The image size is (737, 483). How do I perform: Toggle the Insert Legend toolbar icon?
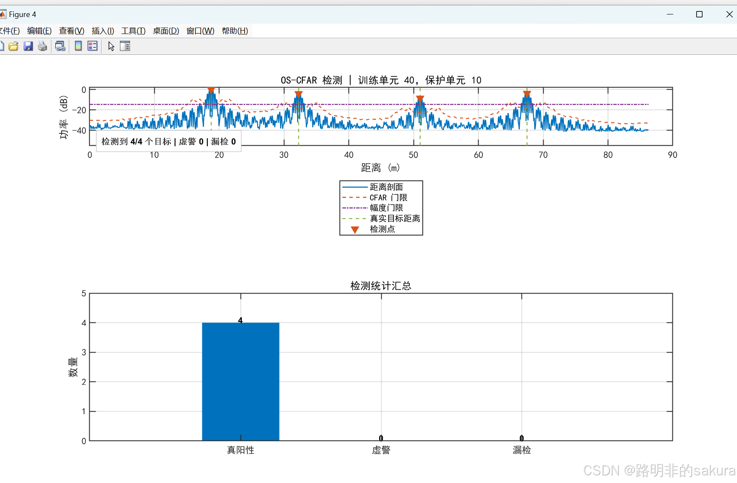pyautogui.click(x=93, y=46)
